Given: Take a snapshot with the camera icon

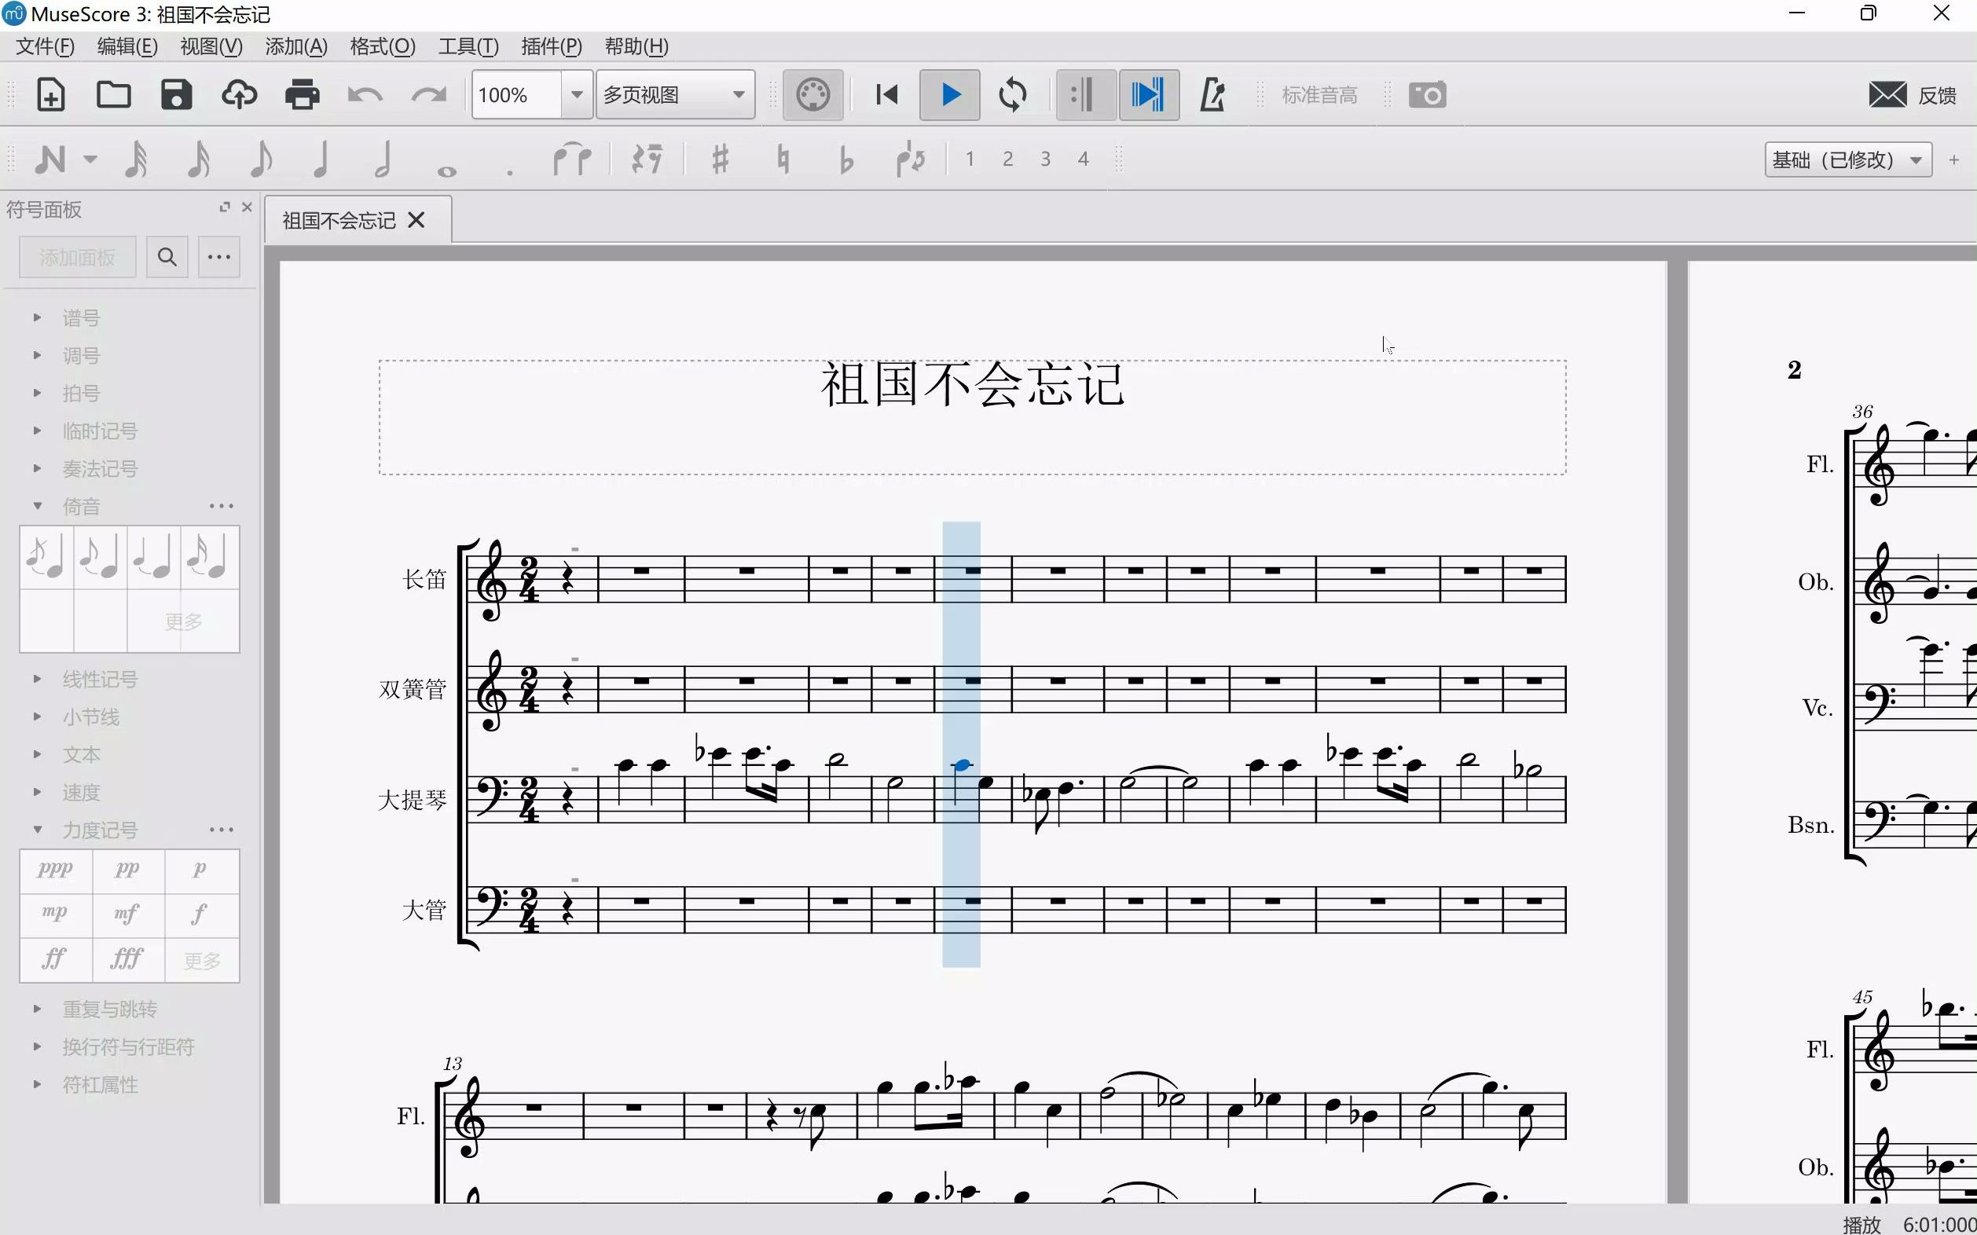Looking at the screenshot, I should click(x=1427, y=95).
